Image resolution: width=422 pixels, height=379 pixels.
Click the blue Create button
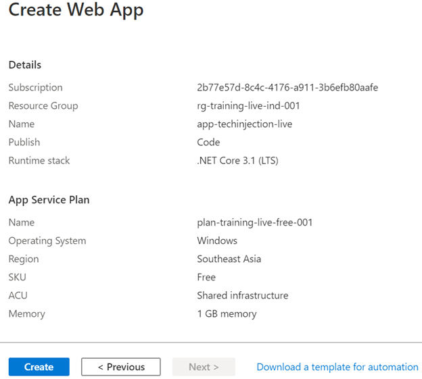pyautogui.click(x=39, y=367)
